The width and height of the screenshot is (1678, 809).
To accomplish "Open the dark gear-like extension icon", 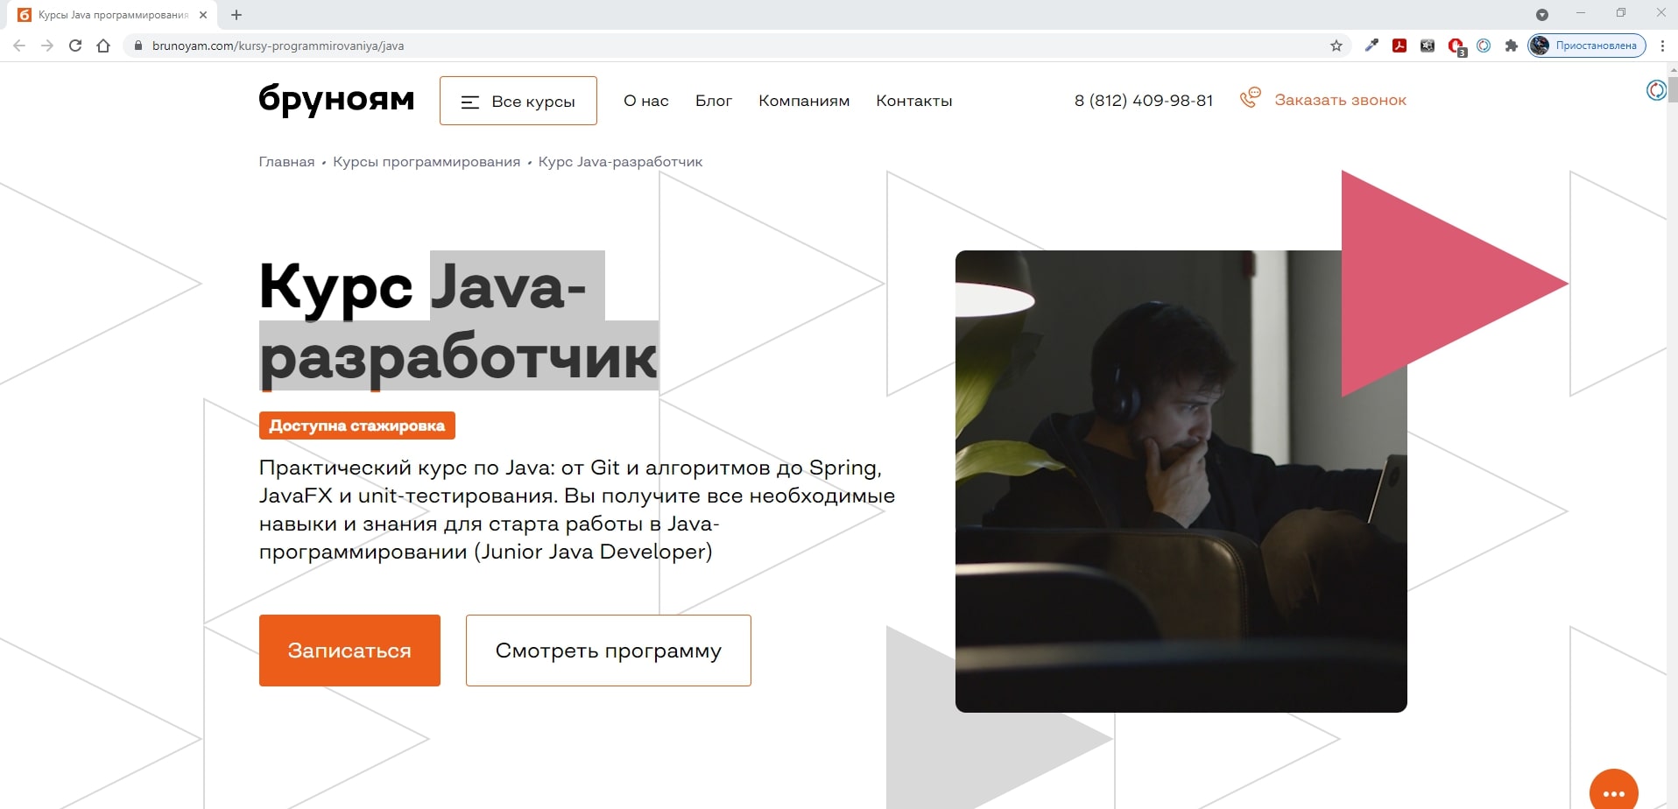I will 1428,46.
